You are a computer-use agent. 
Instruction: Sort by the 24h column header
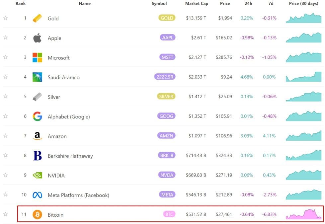coord(248,4)
